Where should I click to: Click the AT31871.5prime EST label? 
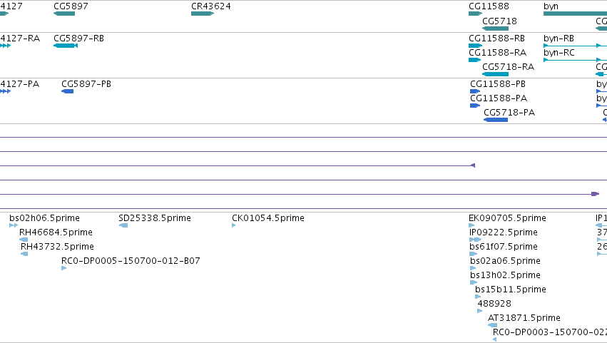(524, 318)
